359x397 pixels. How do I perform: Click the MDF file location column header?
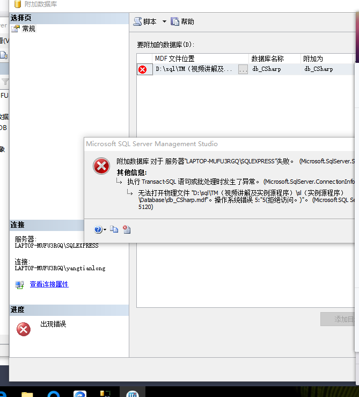pyautogui.click(x=200, y=59)
